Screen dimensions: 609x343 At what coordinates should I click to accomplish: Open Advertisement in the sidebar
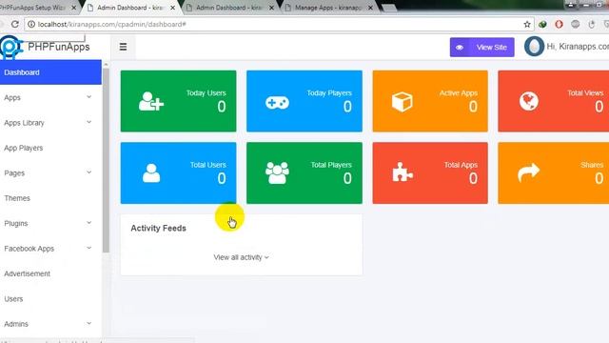coord(28,273)
